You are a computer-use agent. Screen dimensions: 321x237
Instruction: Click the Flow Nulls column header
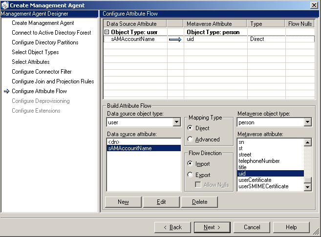tap(300, 24)
